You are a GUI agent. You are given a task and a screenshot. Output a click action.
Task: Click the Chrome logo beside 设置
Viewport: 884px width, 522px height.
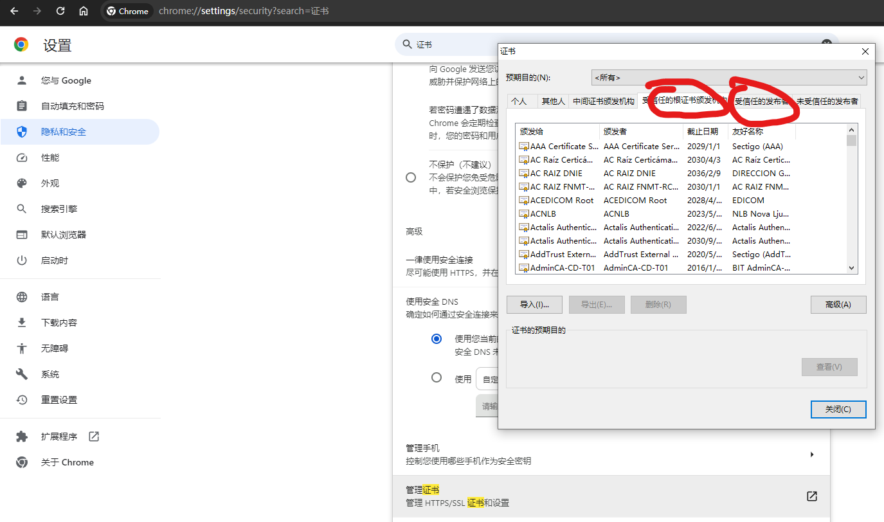tap(21, 44)
